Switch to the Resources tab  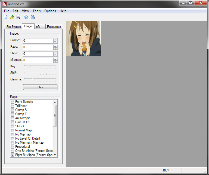pos(54,26)
